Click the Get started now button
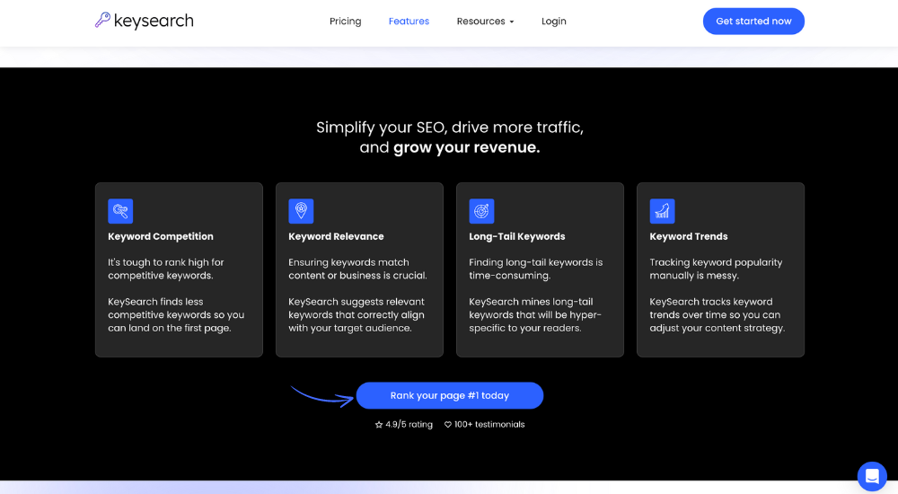The width and height of the screenshot is (898, 494). click(x=753, y=22)
